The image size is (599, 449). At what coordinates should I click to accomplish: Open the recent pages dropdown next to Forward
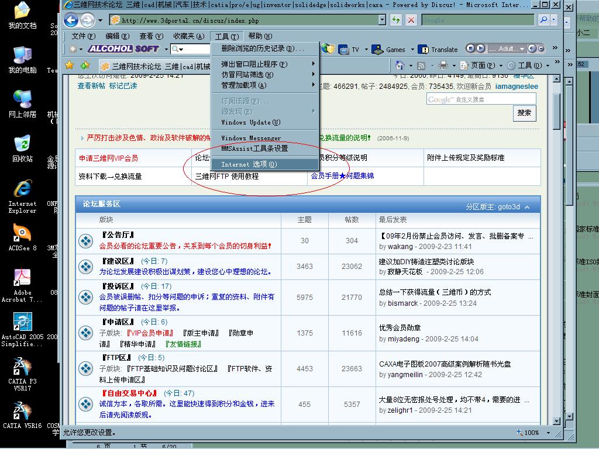pos(100,20)
